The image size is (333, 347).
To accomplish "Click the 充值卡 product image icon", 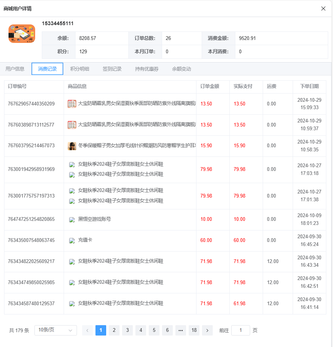I will pyautogui.click(x=72, y=240).
